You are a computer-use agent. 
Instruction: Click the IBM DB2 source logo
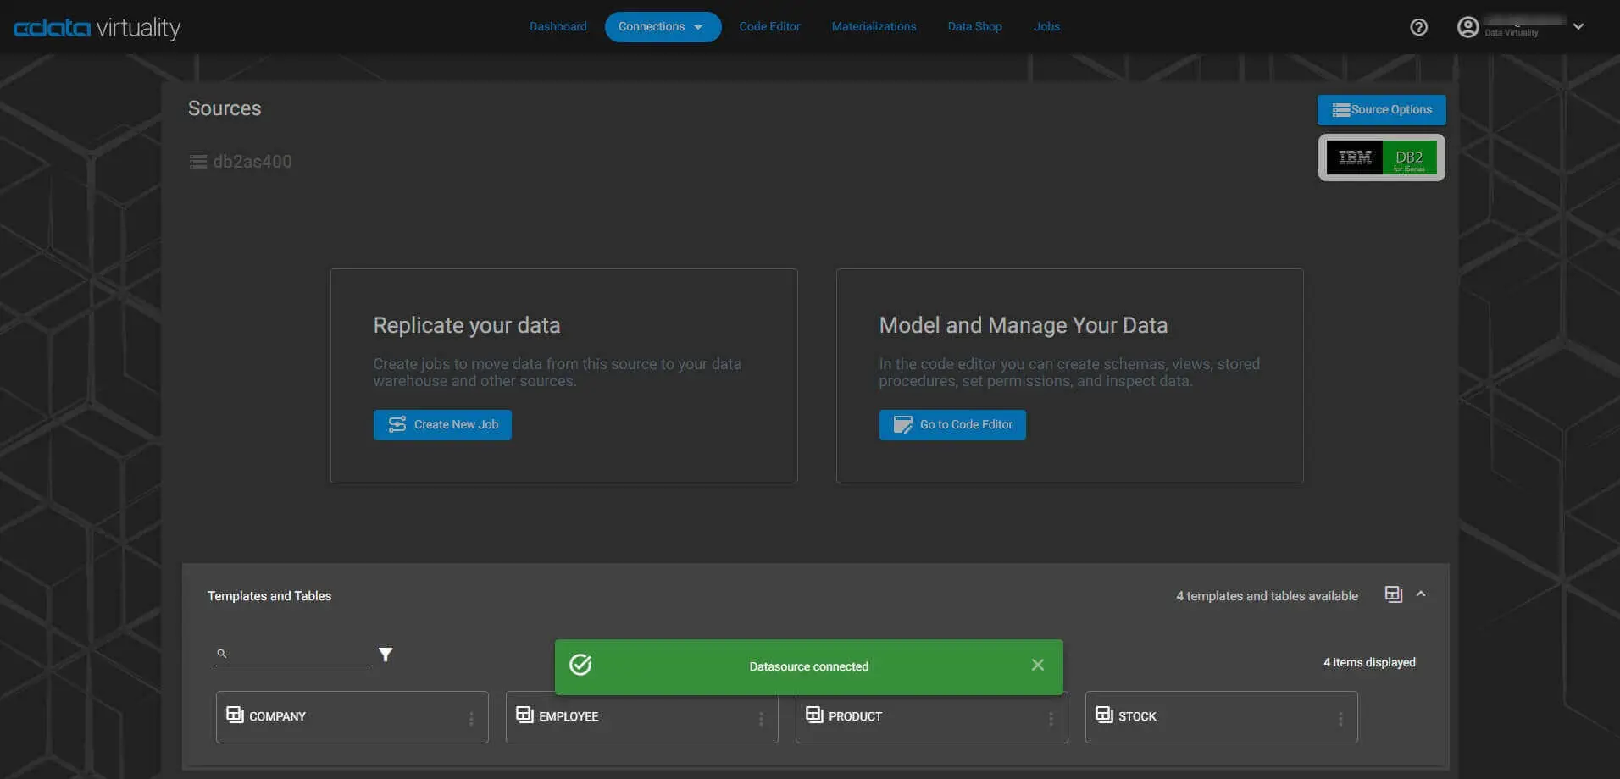pos(1381,157)
